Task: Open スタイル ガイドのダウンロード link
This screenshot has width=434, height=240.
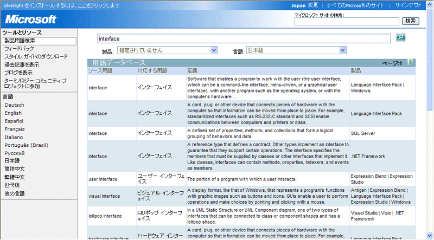Action: pos(36,57)
